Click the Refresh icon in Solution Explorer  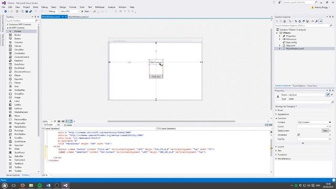click(300, 21)
